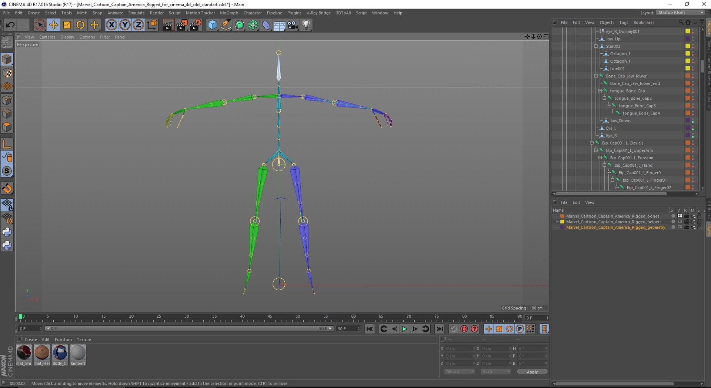Add a Camera object
The width and height of the screenshot is (711, 388).
293,25
